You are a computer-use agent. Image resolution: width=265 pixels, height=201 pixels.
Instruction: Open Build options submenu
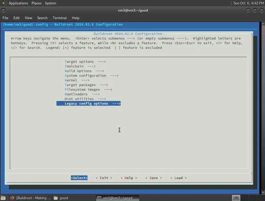coord(84,71)
